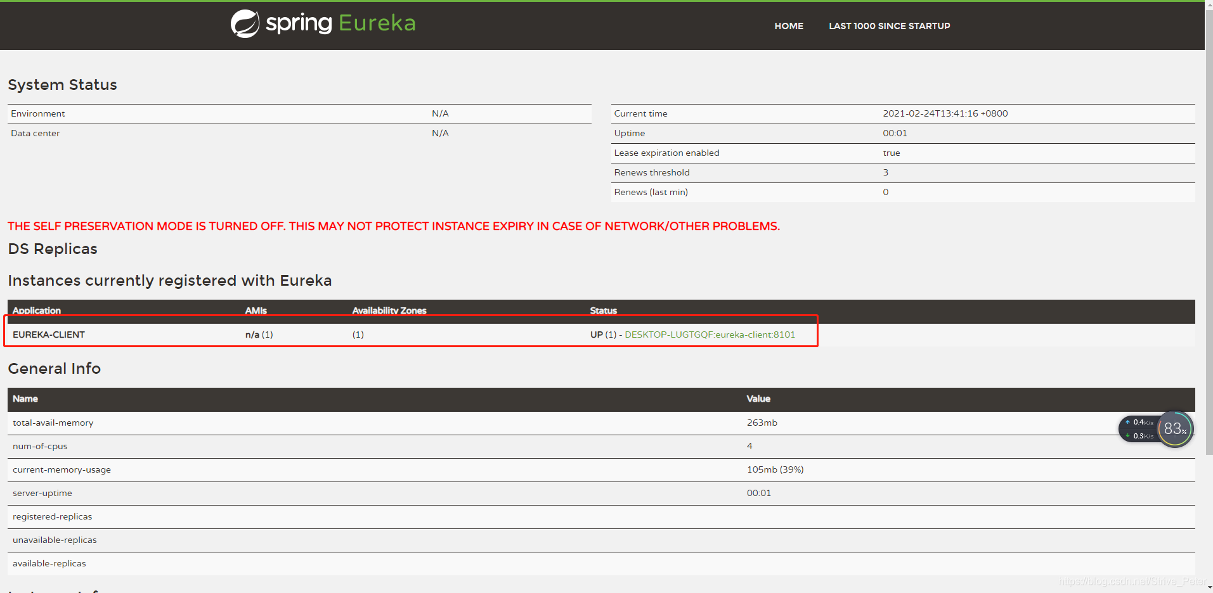Open the DESKTOP-LUGTGQF:eureka-client:8101 instance link
Image resolution: width=1213 pixels, height=593 pixels.
click(x=710, y=335)
